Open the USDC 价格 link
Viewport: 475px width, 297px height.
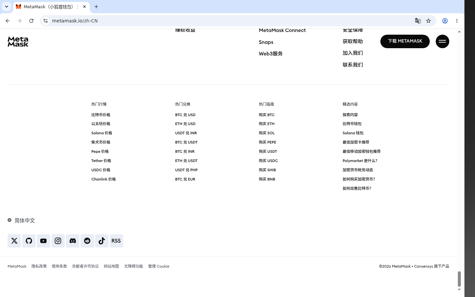point(101,170)
